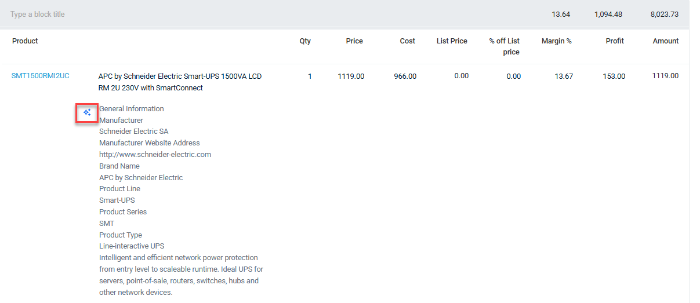This screenshot has width=700, height=303.
Task: Click the Profit column header
Action: point(615,41)
